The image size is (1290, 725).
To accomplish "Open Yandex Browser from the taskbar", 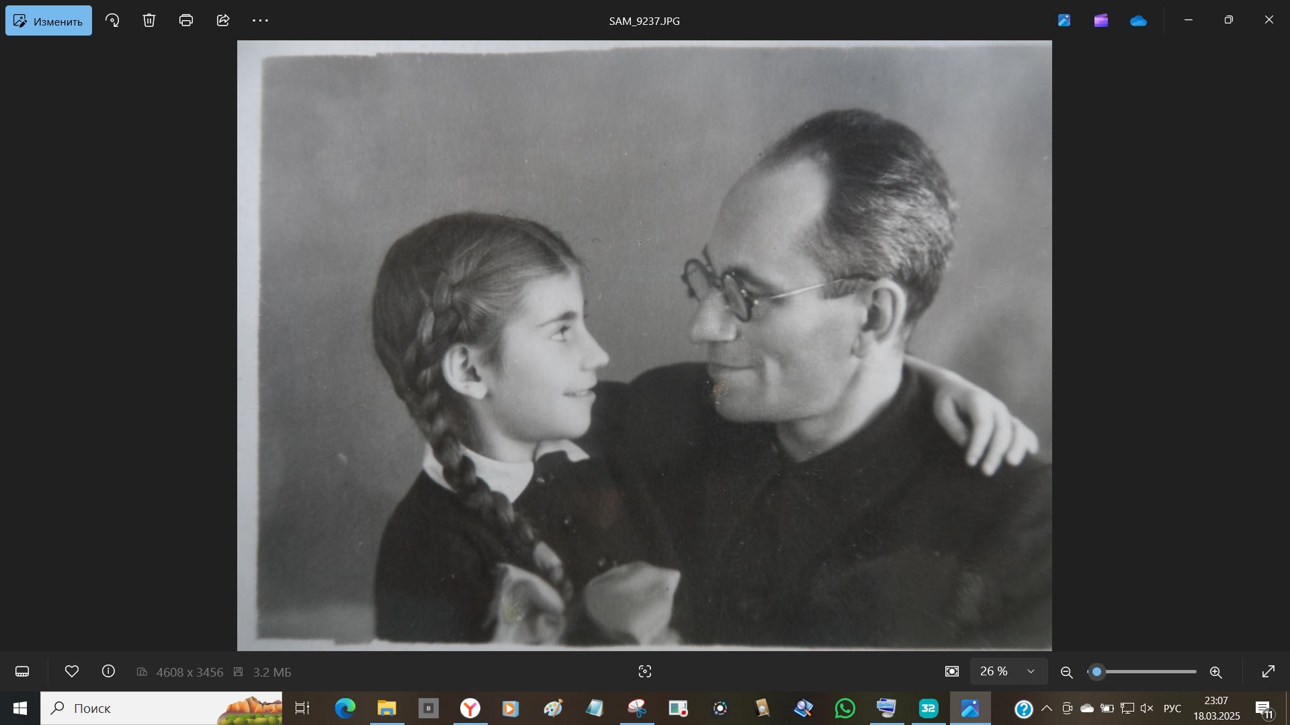I will coord(470,708).
